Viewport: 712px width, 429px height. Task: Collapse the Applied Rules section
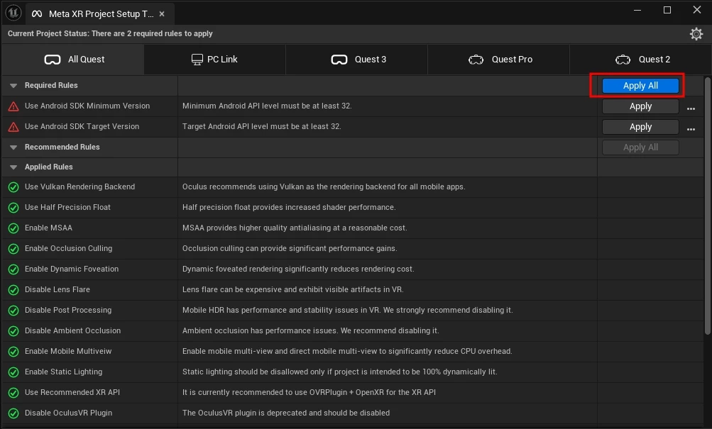(x=13, y=167)
